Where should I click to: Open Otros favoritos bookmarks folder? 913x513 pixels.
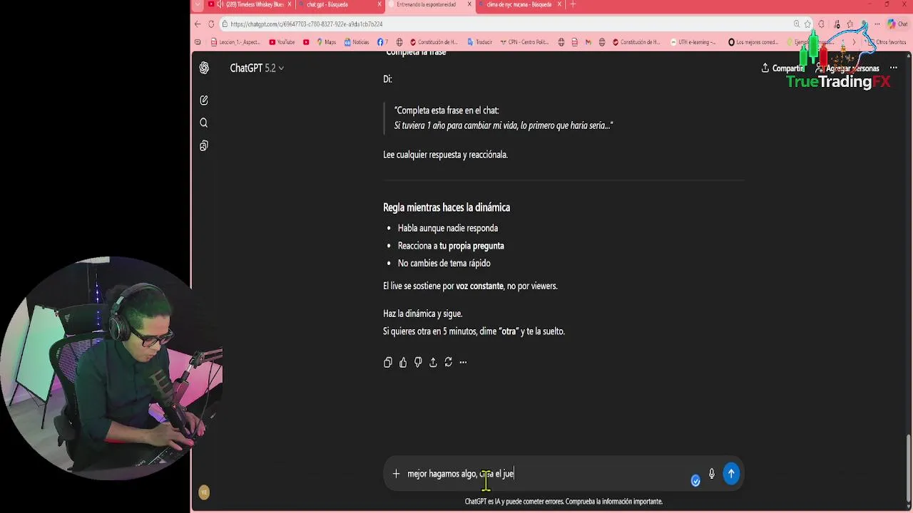(887, 42)
